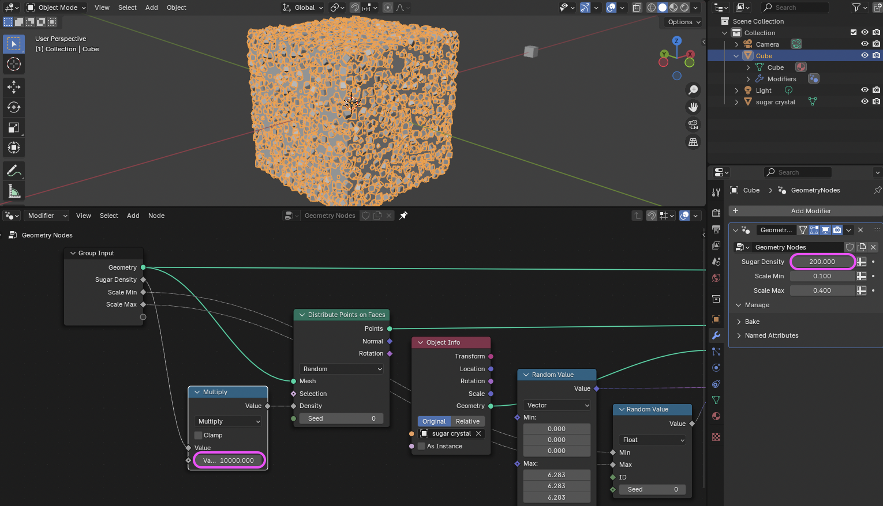883x506 pixels.
Task: Expand the Light item in outliner
Action: (736, 90)
